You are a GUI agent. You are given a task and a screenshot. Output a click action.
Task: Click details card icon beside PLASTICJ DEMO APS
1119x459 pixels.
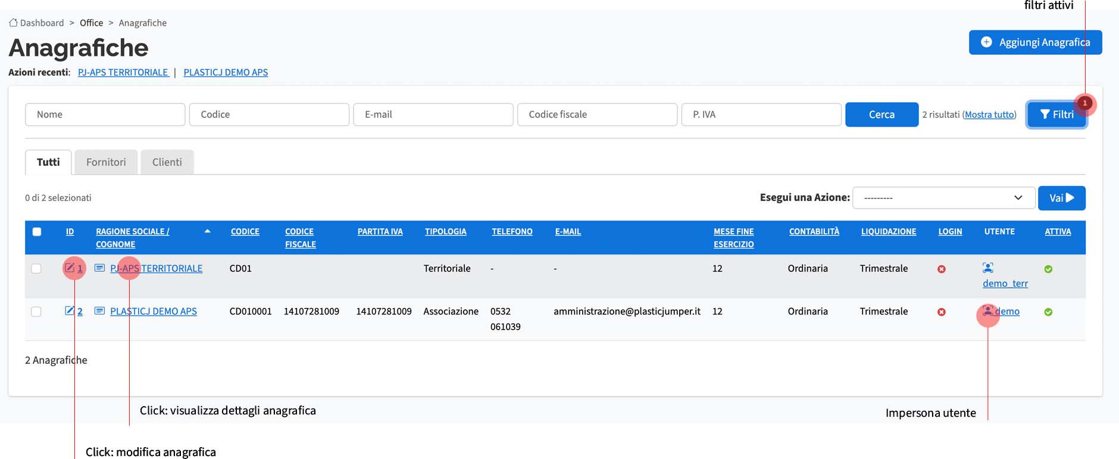coord(99,311)
